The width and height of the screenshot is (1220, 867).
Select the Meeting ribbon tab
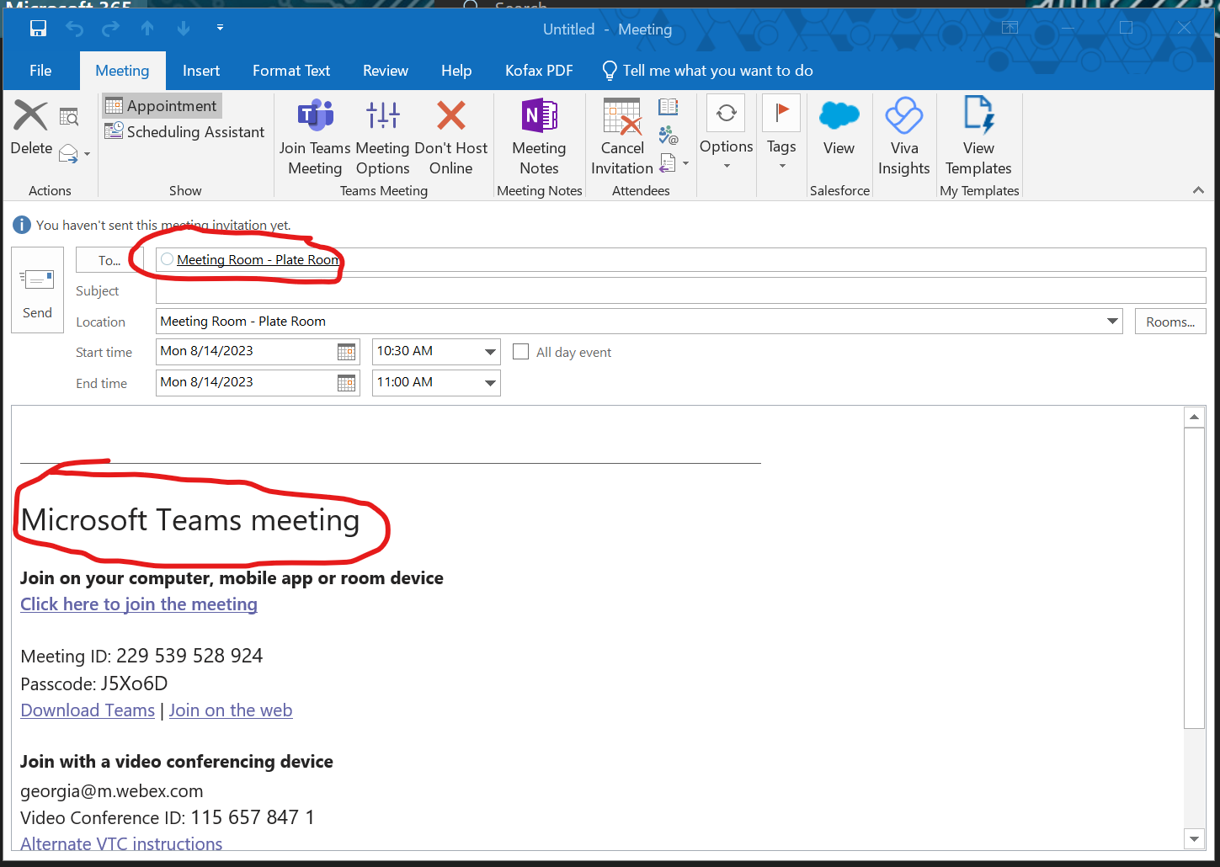pos(122,71)
